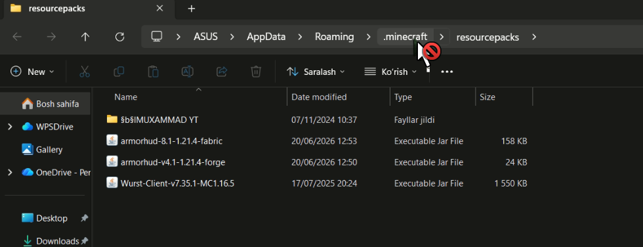
Task: Select Wurst-Client-v7.35.1-MC1.16.5 jar file
Action: coord(177,183)
